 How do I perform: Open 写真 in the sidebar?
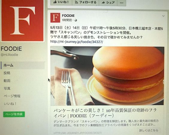click(x=7, y=88)
